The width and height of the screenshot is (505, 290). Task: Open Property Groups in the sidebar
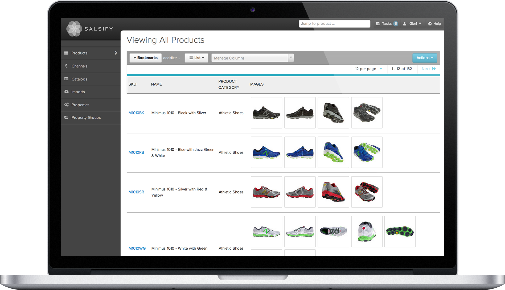click(91, 118)
